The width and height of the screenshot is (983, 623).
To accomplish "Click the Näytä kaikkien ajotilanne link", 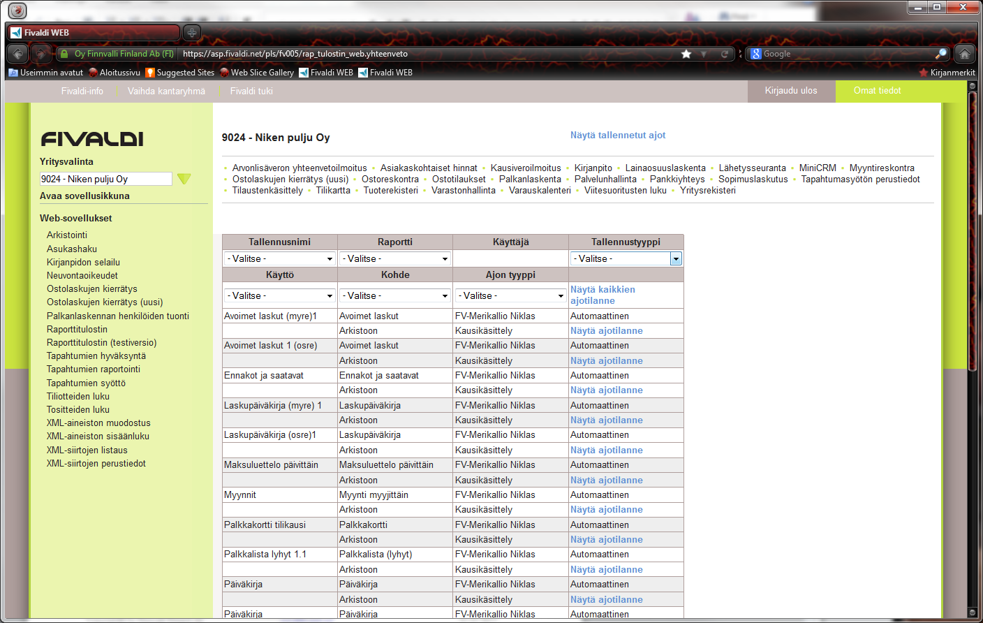I will pos(603,295).
